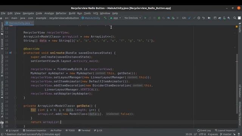Click the UTF-8 encoding indicator
The image size is (242, 136).
[x=202, y=134]
